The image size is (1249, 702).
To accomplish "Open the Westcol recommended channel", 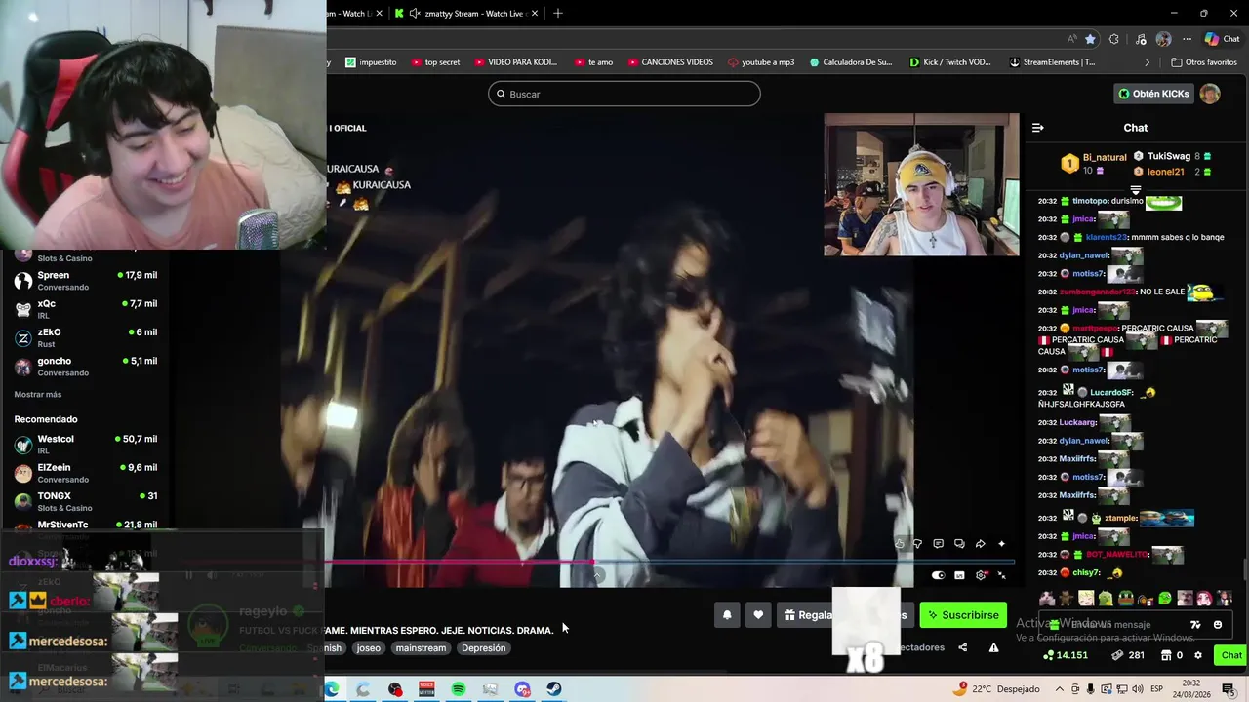I will click(x=86, y=445).
